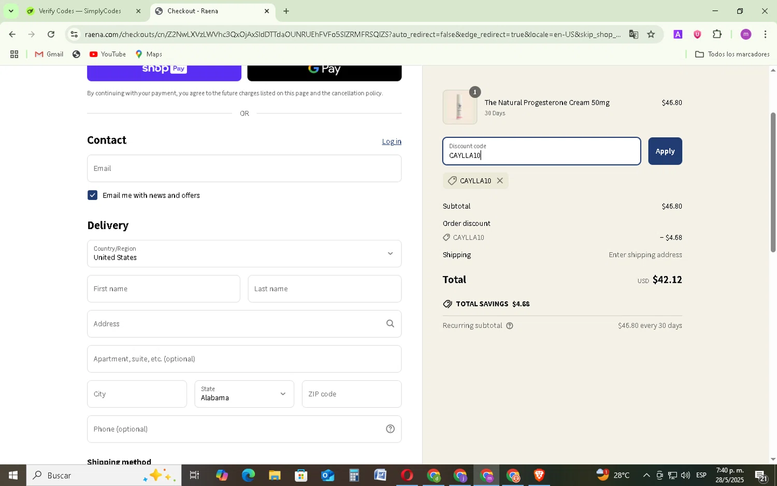The image size is (777, 486).
Task: Close the Checkout - Raena tab
Action: click(267, 11)
